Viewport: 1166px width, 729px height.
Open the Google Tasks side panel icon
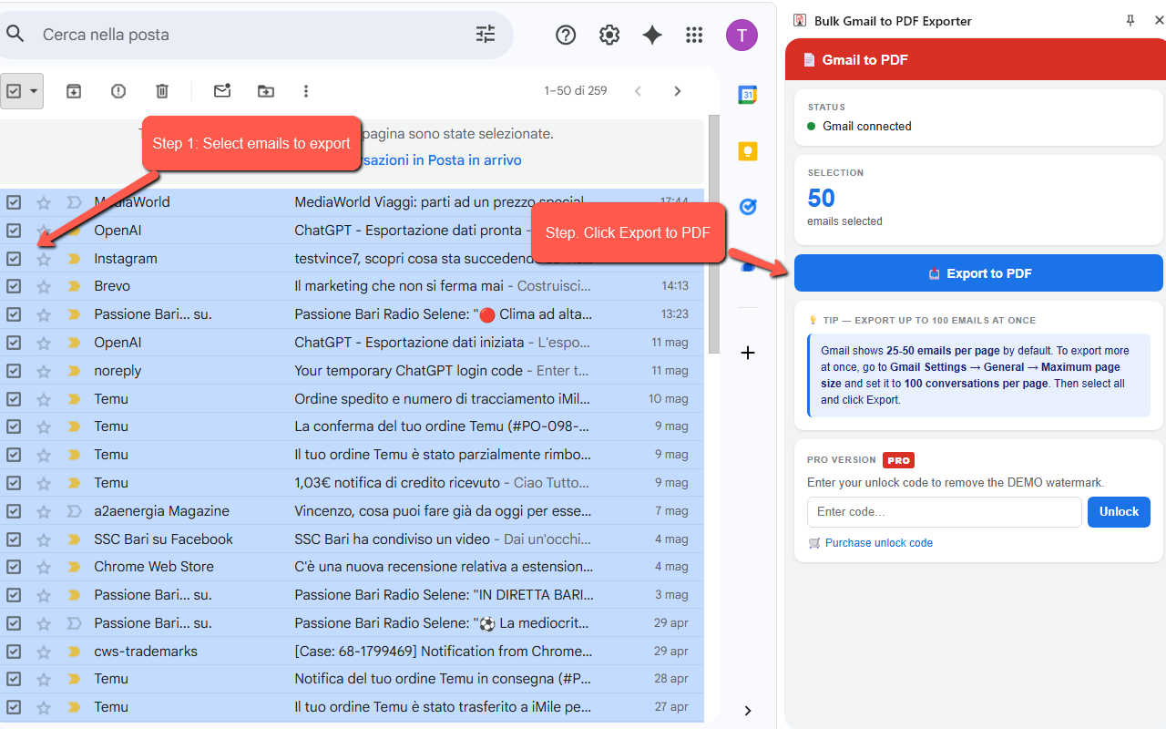pos(748,207)
